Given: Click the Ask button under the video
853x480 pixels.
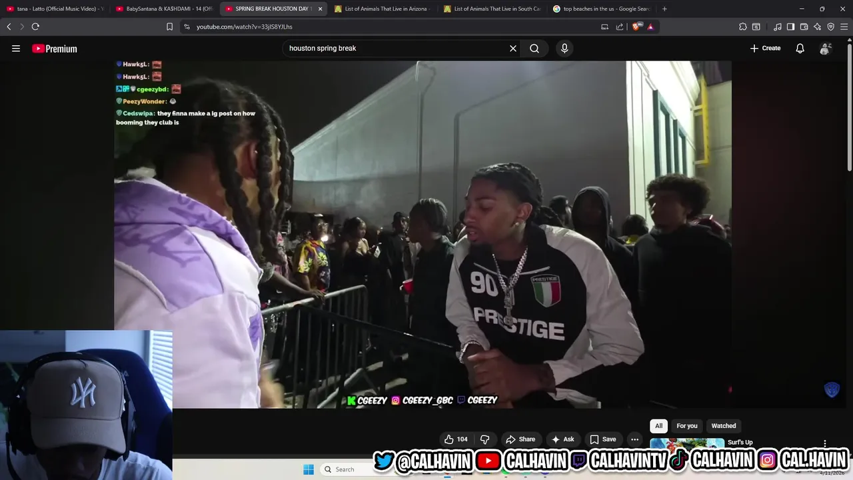Looking at the screenshot, I should tap(562, 439).
